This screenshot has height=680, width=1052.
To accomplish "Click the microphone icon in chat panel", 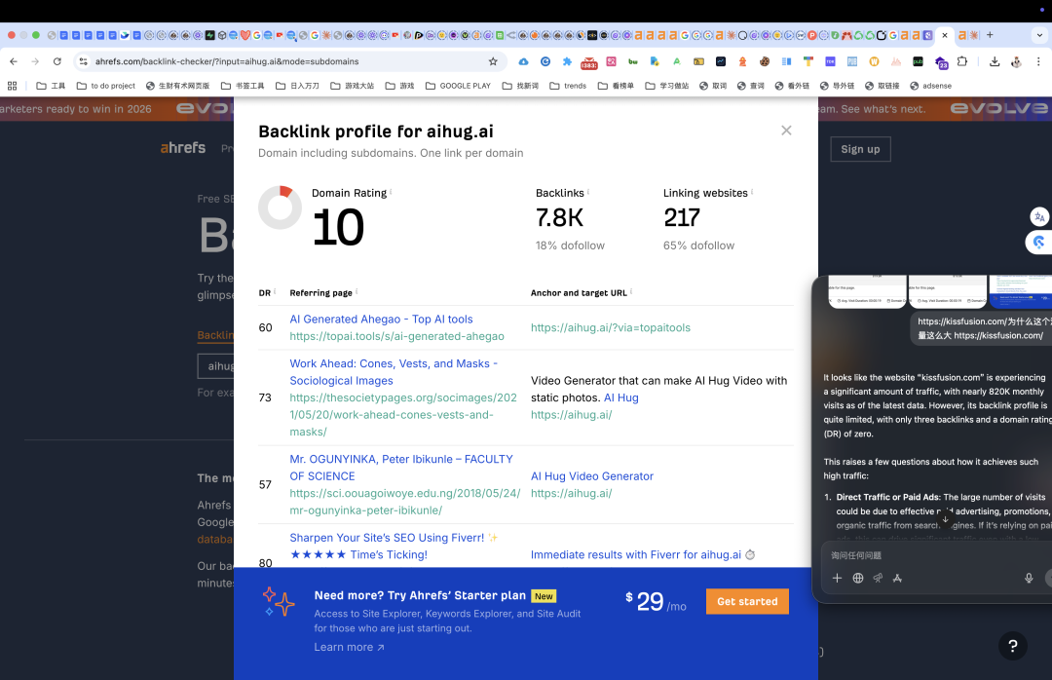I will 1029,578.
